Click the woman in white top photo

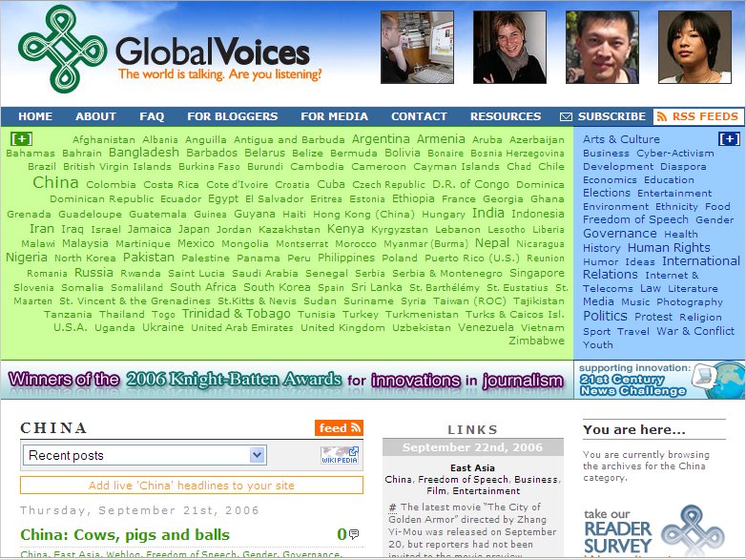click(x=694, y=47)
